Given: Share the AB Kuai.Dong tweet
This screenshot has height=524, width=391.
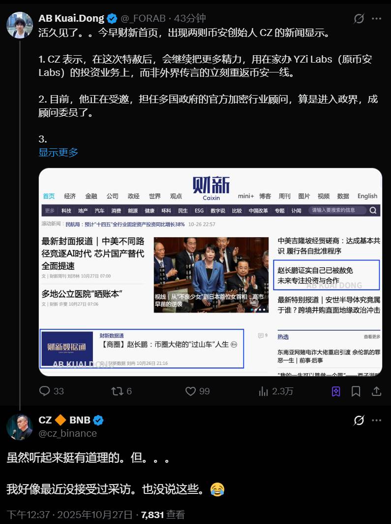Looking at the screenshot, I should coord(376,391).
